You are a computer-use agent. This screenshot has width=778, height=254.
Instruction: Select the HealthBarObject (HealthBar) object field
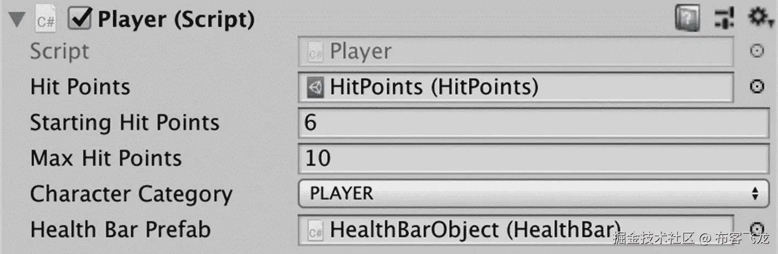tap(516, 230)
